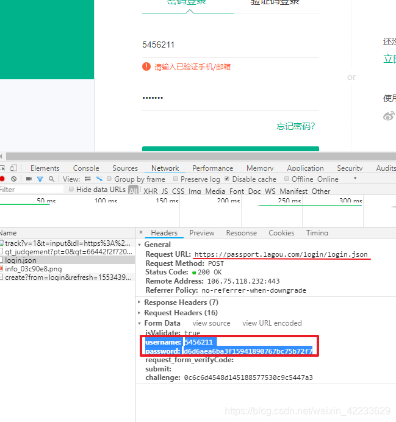Screen dimensions: 396x422
Task: Click view URL encoded link
Action: point(272,323)
